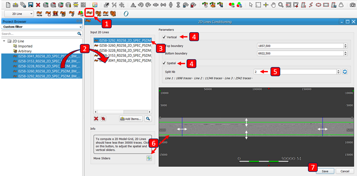This screenshot has width=357, height=176.
Task: Click the New document icon
Action: tap(8, 4)
